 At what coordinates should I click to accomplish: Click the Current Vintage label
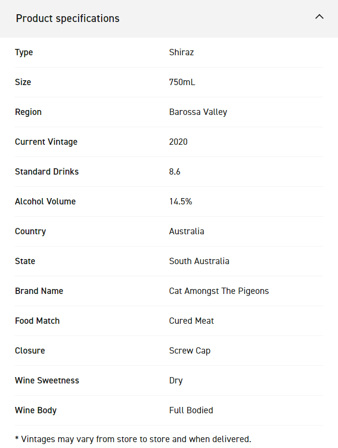tap(46, 142)
